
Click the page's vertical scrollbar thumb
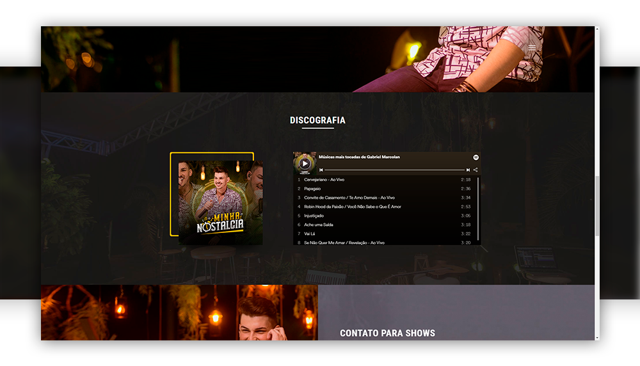pyautogui.click(x=597, y=205)
